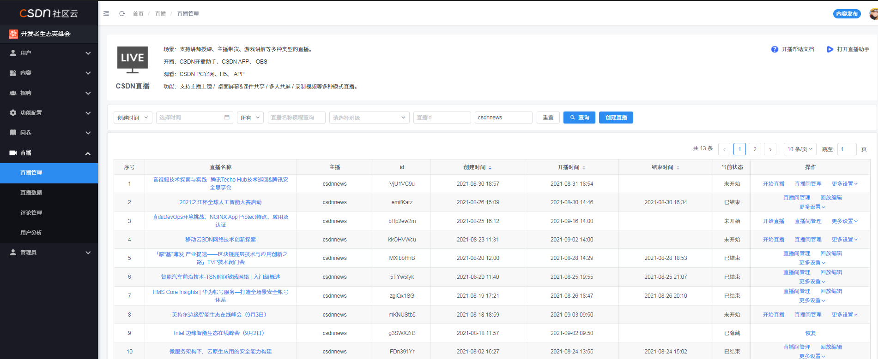Expand the 内容 sidebar menu chevron
Viewport: 878px width, 359px height.
click(x=88, y=73)
